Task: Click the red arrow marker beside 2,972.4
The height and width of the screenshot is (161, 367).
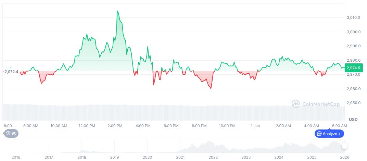Action: (3, 72)
